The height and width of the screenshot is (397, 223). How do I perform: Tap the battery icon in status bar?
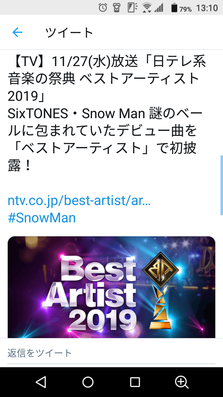(174, 7)
